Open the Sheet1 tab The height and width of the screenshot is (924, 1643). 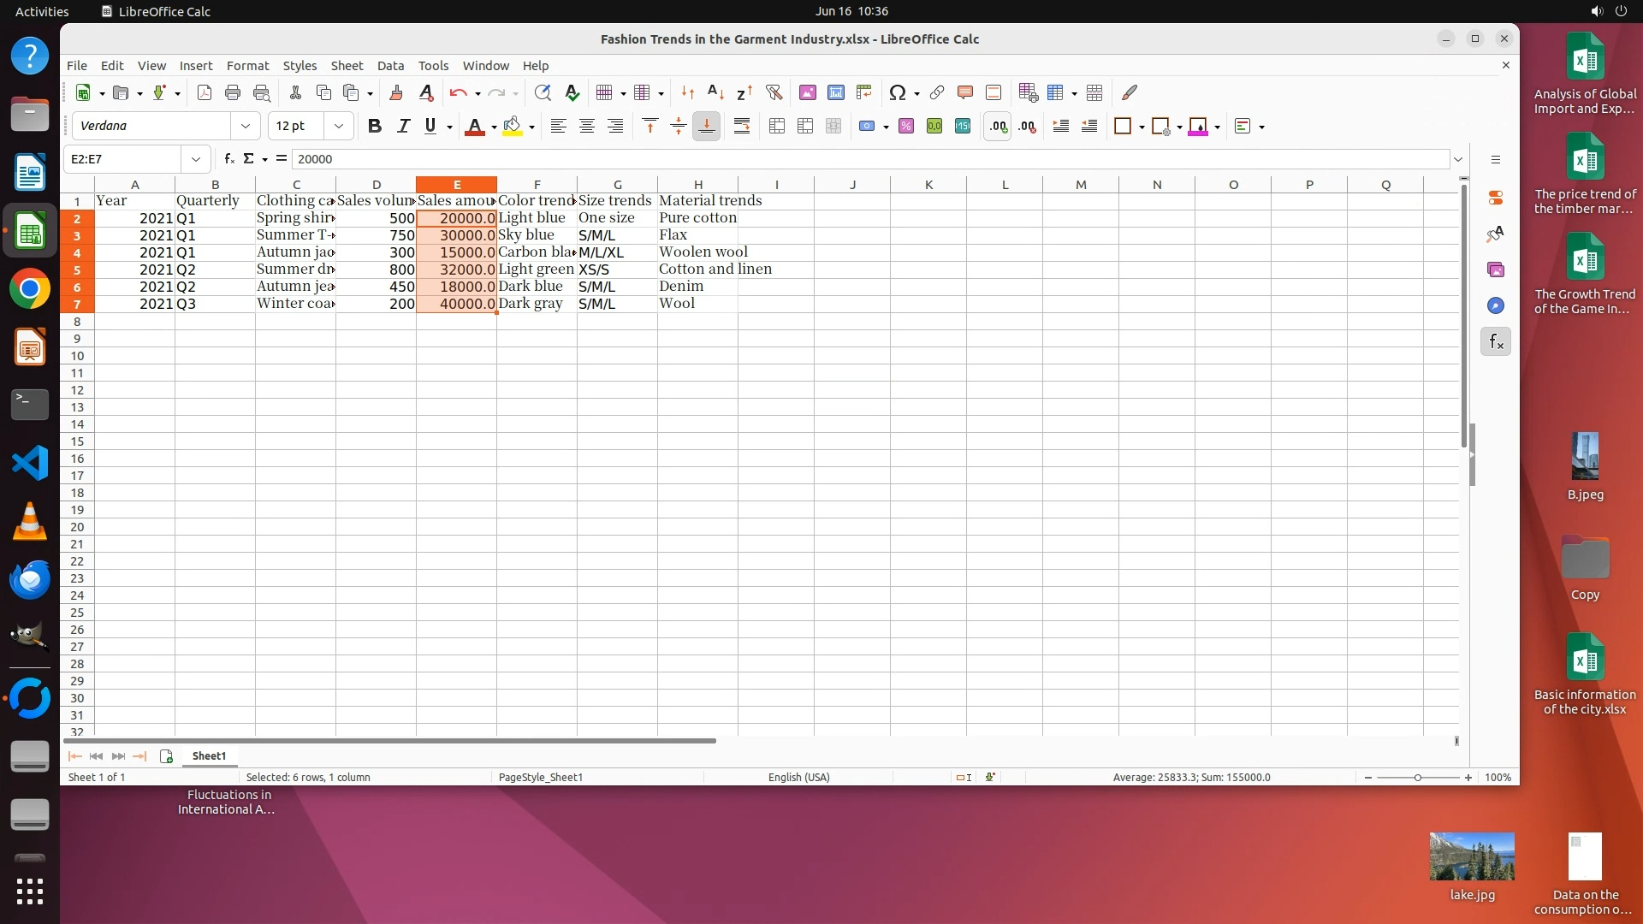(x=209, y=756)
